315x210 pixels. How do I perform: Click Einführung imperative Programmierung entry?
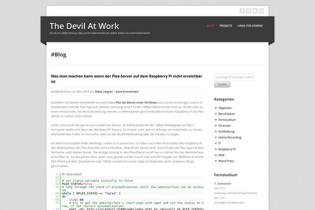235,193
